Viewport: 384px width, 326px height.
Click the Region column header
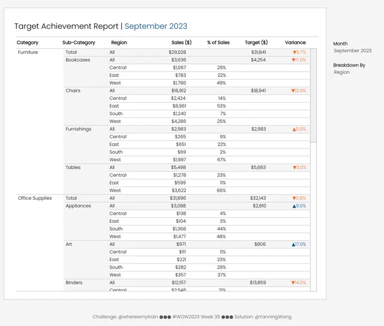click(x=119, y=42)
